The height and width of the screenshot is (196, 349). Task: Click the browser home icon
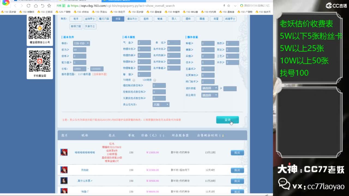tap(36, 6)
